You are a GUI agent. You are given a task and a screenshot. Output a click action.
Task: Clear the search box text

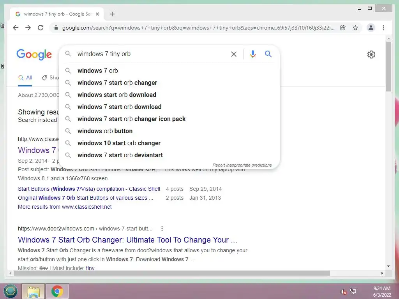234,54
